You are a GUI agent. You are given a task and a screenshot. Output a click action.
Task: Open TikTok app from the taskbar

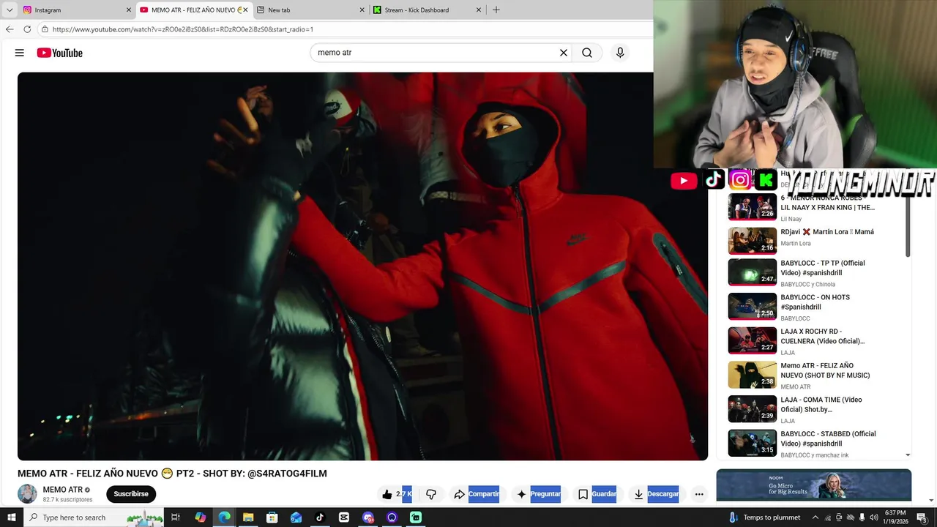tap(320, 517)
